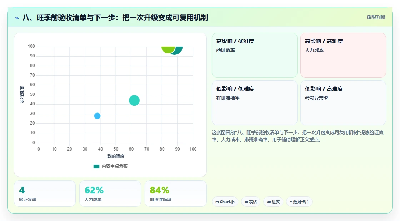Click the teal bubble near 62 impact
The image size is (400, 221).
[x=134, y=100]
